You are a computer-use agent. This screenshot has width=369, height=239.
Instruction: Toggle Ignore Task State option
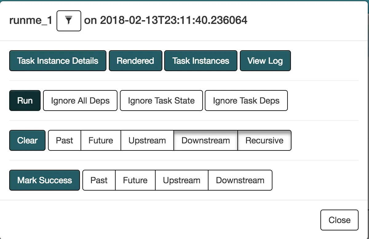(x=161, y=101)
